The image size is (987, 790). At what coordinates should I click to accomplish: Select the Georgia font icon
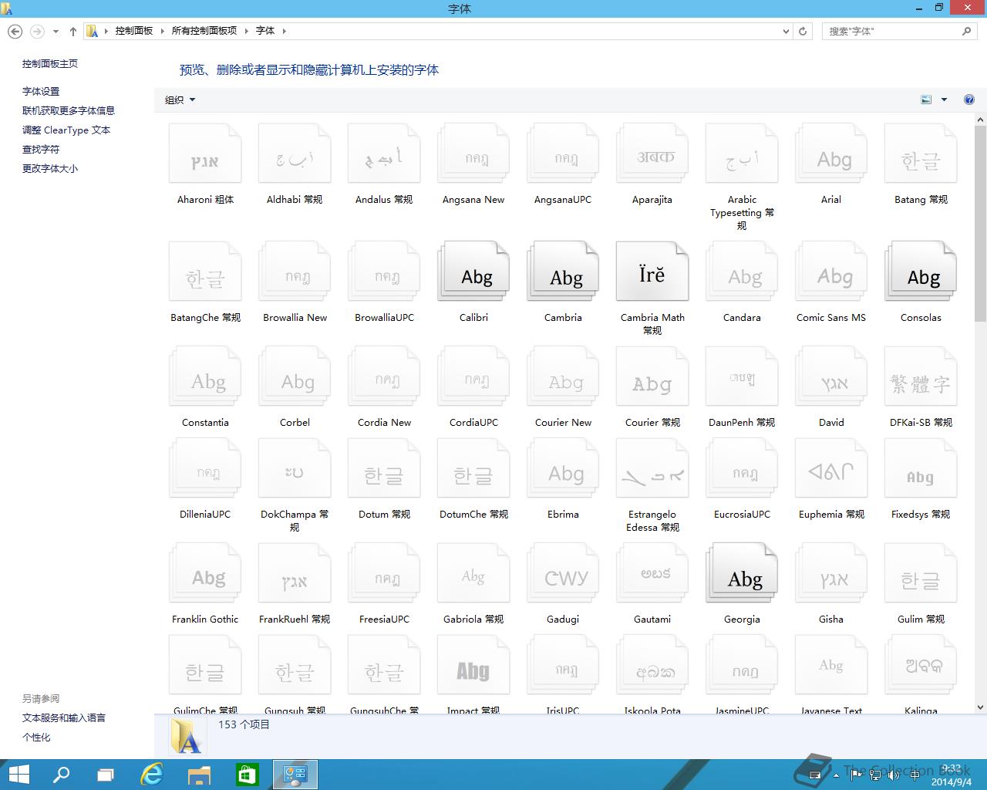coord(742,573)
